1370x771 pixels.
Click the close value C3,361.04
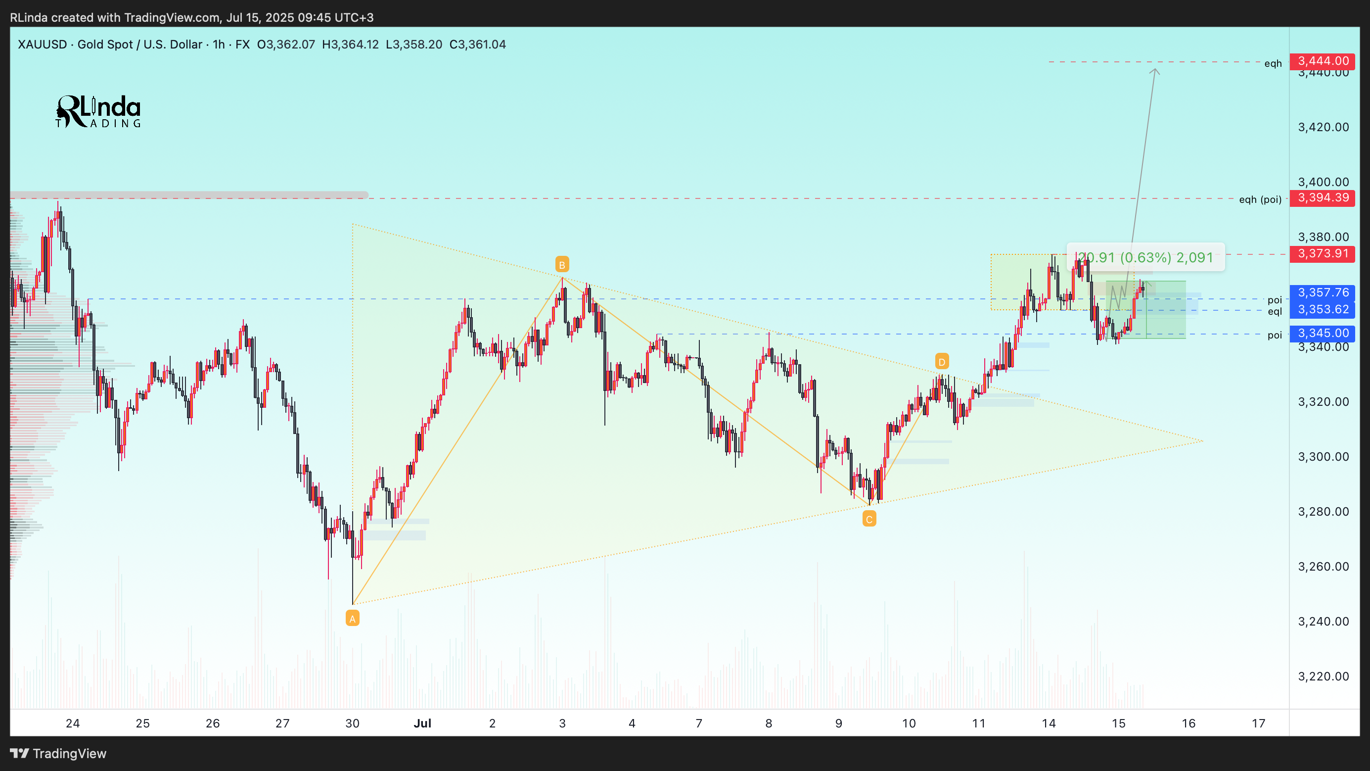478,45
